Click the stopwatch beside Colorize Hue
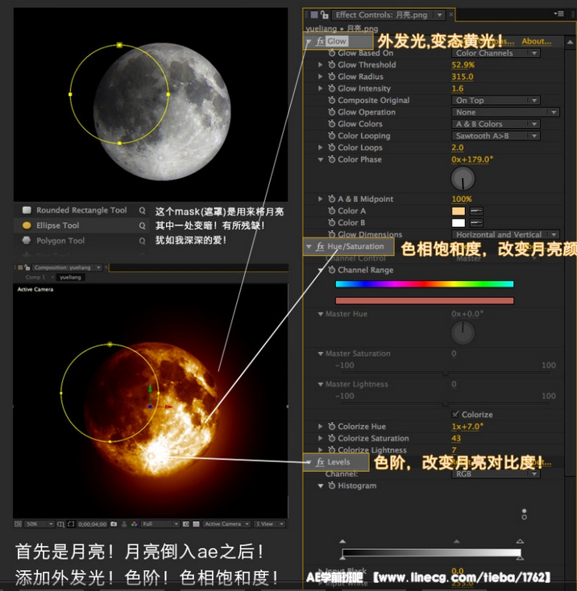The image size is (577, 591). click(332, 426)
